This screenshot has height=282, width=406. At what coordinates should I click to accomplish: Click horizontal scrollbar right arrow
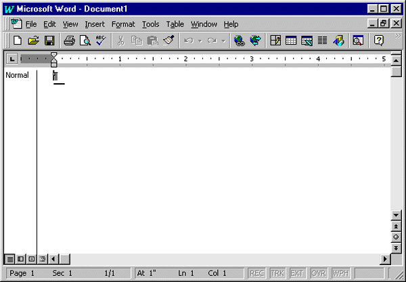coord(385,259)
